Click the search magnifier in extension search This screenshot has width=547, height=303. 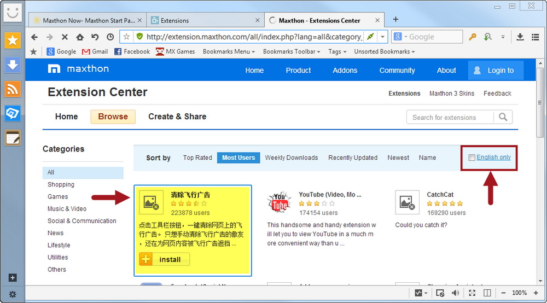tap(503, 117)
